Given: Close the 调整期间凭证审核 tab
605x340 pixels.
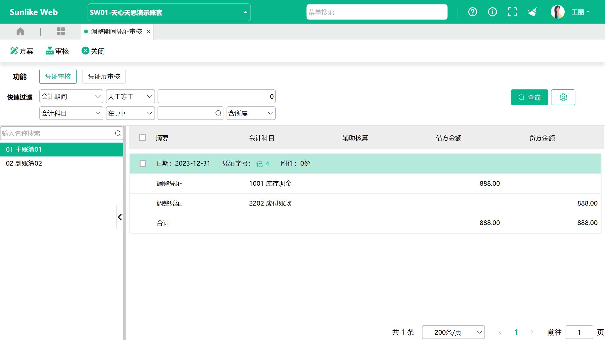Looking at the screenshot, I should tap(148, 31).
